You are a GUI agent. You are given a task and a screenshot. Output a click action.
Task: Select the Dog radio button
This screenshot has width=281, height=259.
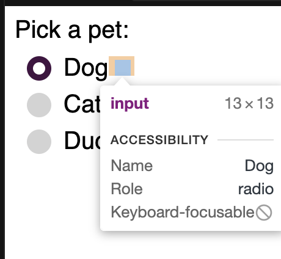pos(39,68)
